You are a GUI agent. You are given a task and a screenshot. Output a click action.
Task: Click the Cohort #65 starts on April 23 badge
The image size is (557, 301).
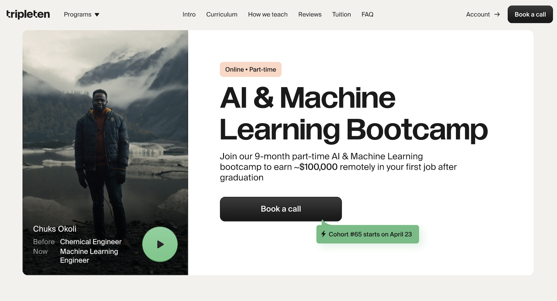[368, 234]
